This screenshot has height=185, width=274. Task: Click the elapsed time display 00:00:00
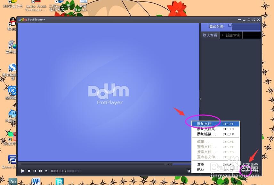(x=58, y=171)
